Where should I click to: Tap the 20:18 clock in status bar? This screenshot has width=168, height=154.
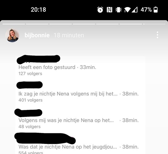coord(38,10)
